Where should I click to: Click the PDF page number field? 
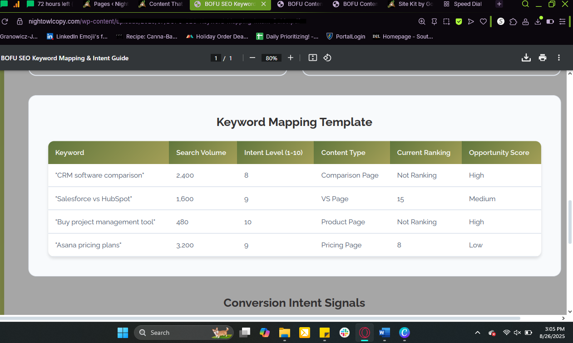(x=216, y=58)
